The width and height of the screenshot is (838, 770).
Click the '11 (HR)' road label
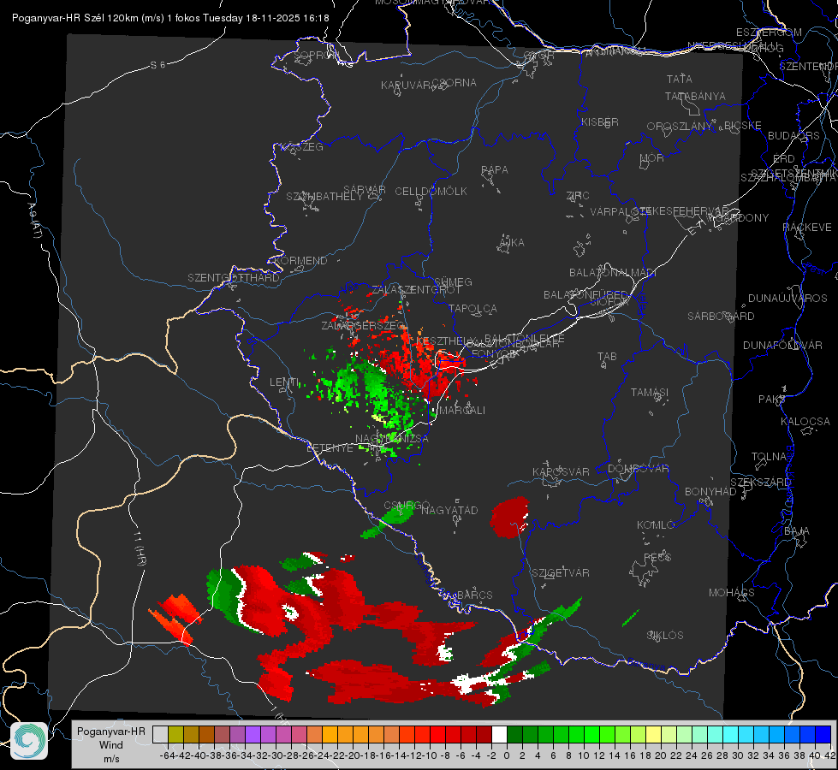click(x=140, y=548)
